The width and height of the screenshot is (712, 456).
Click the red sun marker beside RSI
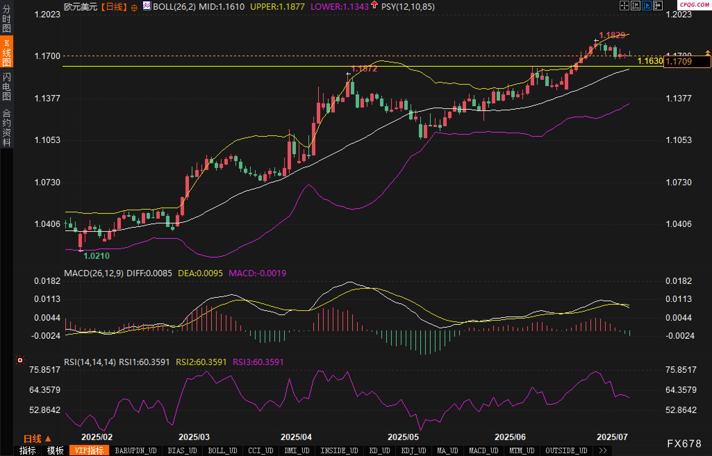20,361
